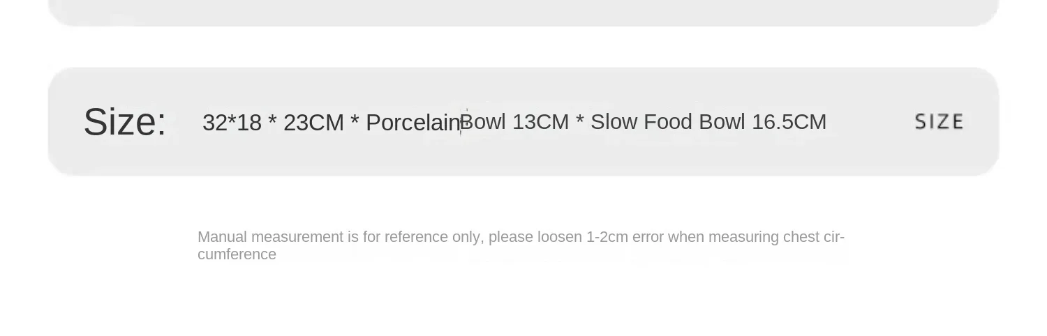Click the partial gray panel at top
The width and height of the screenshot is (1047, 336).
pyautogui.click(x=523, y=12)
